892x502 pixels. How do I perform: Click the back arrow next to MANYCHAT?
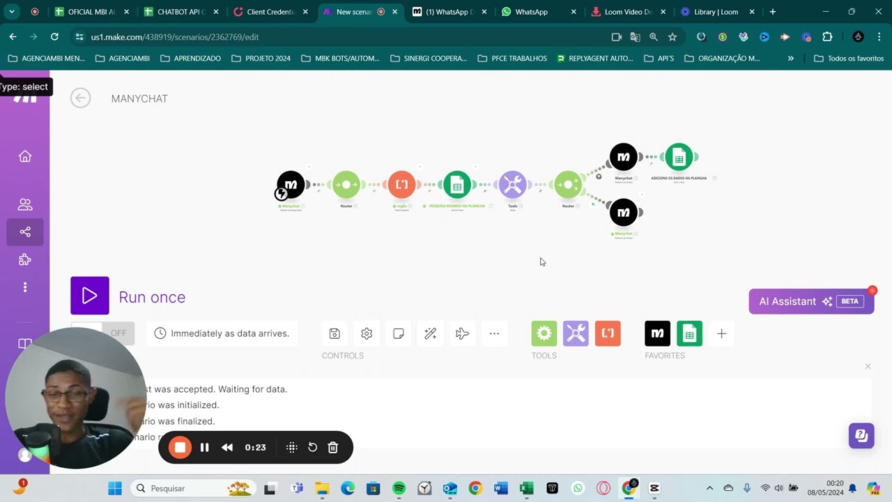click(x=80, y=98)
